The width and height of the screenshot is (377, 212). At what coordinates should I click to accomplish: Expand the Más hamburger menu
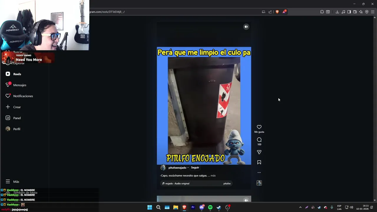point(12,182)
